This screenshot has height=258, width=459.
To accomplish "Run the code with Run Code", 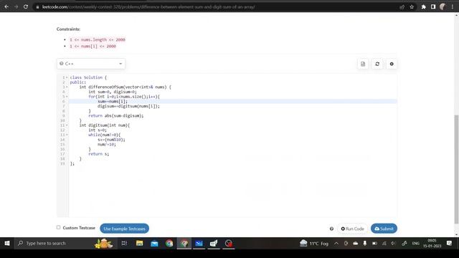I will coord(352,229).
